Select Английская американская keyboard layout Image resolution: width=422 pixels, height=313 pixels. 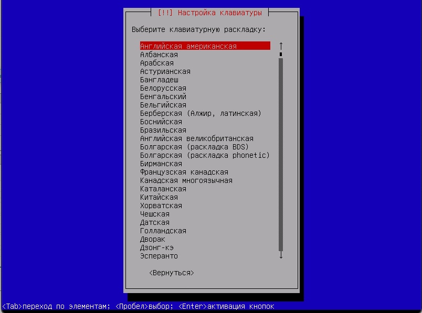click(x=188, y=46)
